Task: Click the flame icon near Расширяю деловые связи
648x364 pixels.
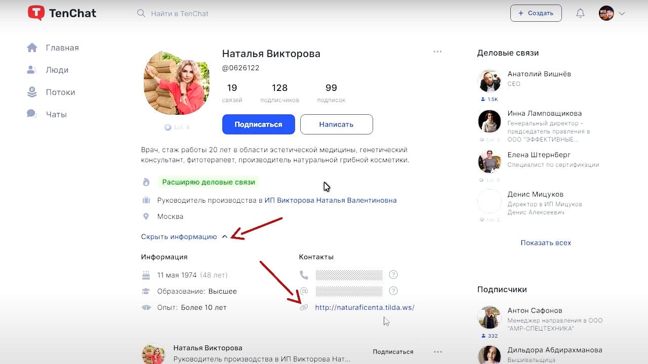Action: tap(146, 182)
